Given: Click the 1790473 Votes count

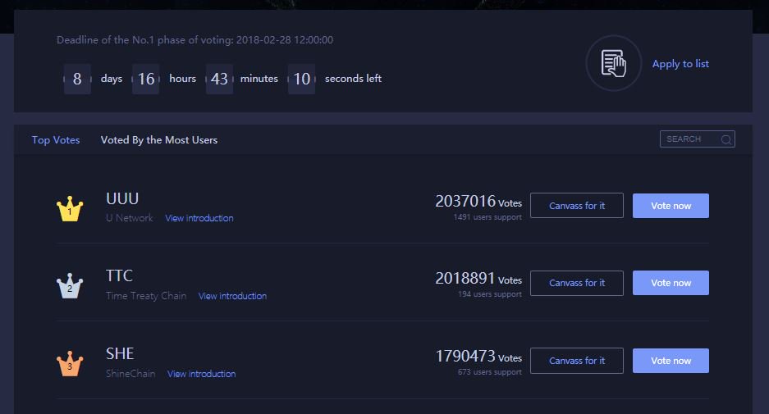Looking at the screenshot, I should (x=478, y=356).
